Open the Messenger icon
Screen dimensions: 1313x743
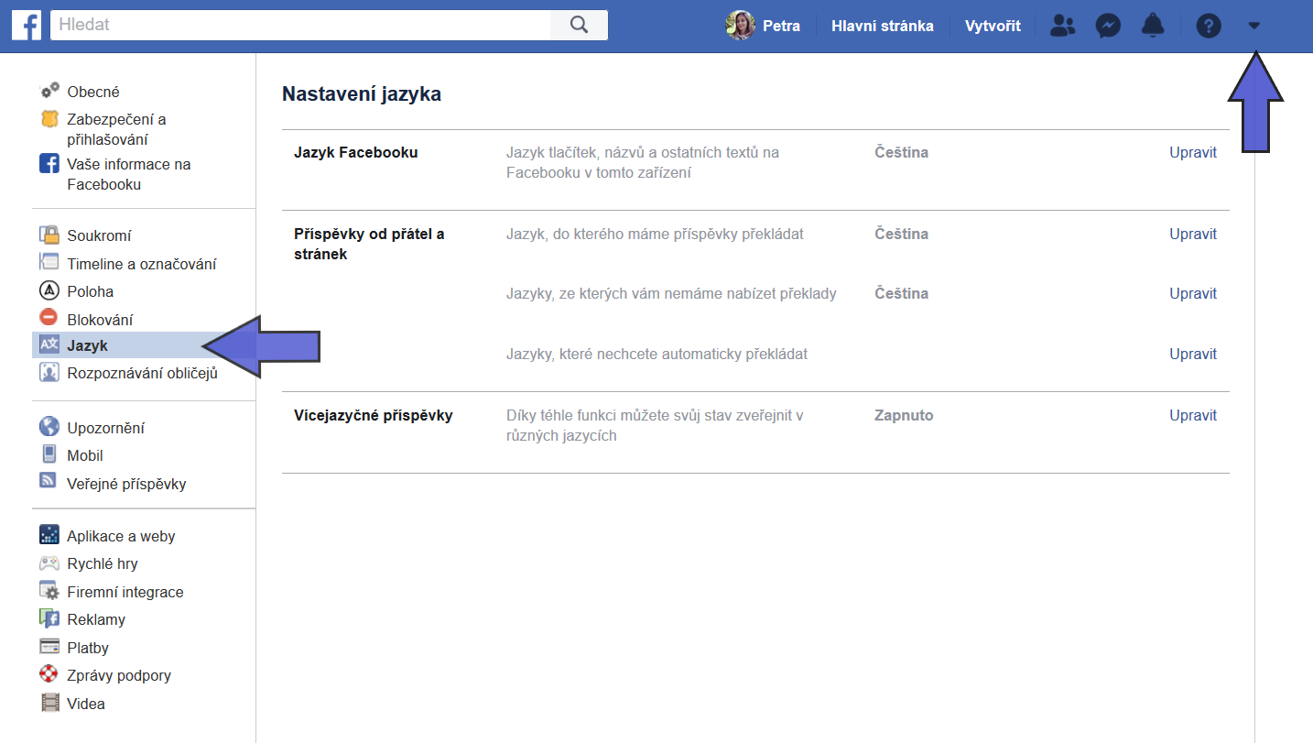pos(1108,26)
